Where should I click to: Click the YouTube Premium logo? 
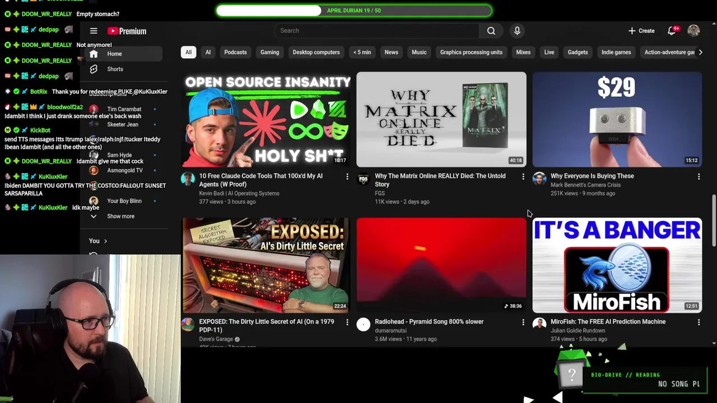click(127, 31)
